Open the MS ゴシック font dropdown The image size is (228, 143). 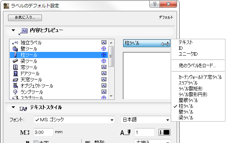[74, 120]
